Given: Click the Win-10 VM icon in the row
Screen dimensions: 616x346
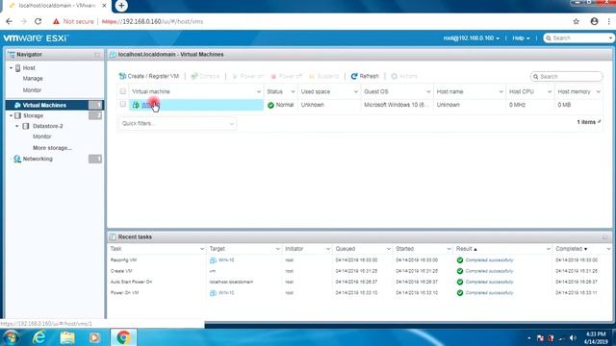Looking at the screenshot, I should pos(136,105).
